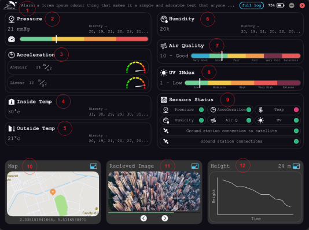Viewport: 309px width, 230px height.
Task: Click the Inside Temp thermometer icon
Action: (x=12, y=102)
